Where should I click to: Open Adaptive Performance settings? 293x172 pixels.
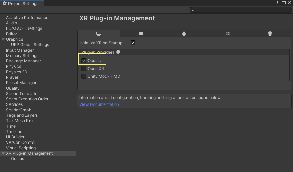27,18
